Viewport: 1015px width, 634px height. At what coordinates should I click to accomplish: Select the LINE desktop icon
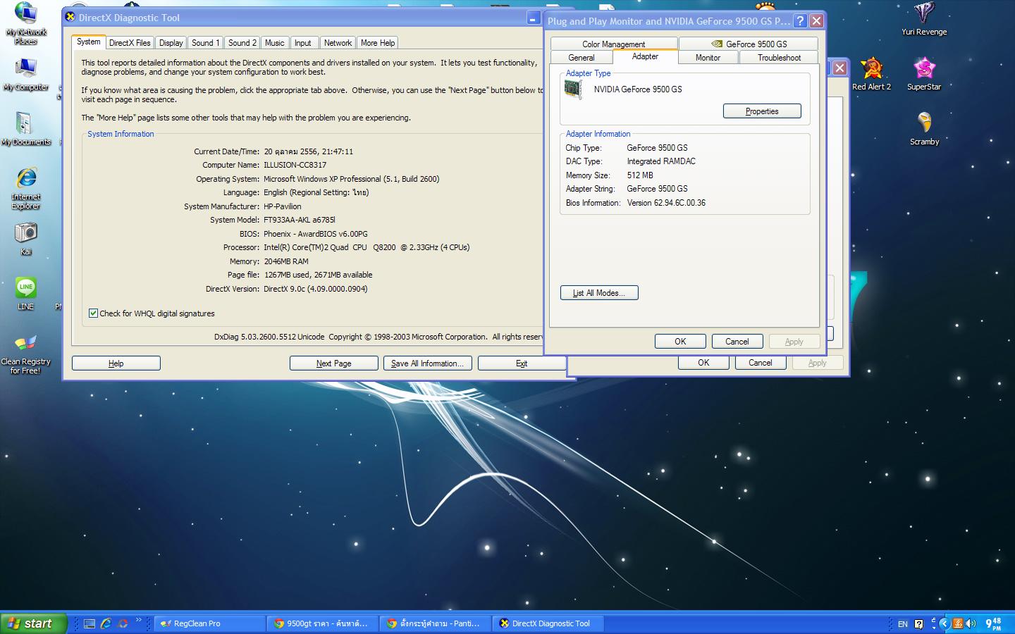coord(26,293)
